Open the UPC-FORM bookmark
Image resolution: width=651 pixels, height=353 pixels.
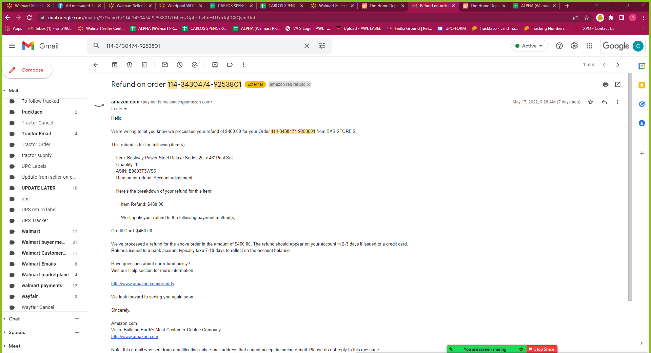[x=452, y=28]
